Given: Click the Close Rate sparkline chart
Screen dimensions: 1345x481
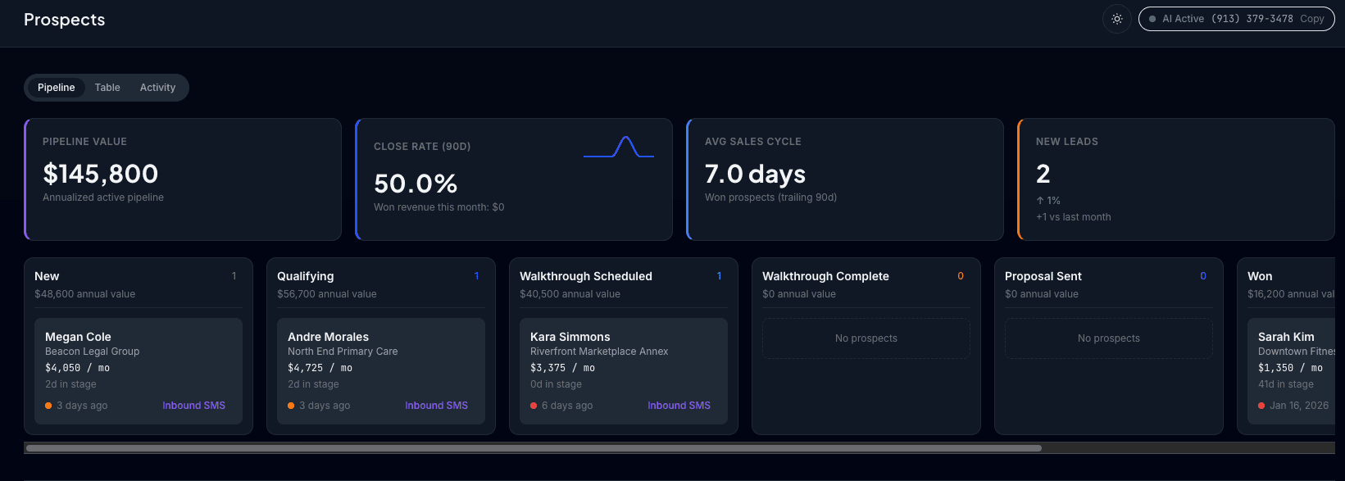Looking at the screenshot, I should tap(619, 147).
